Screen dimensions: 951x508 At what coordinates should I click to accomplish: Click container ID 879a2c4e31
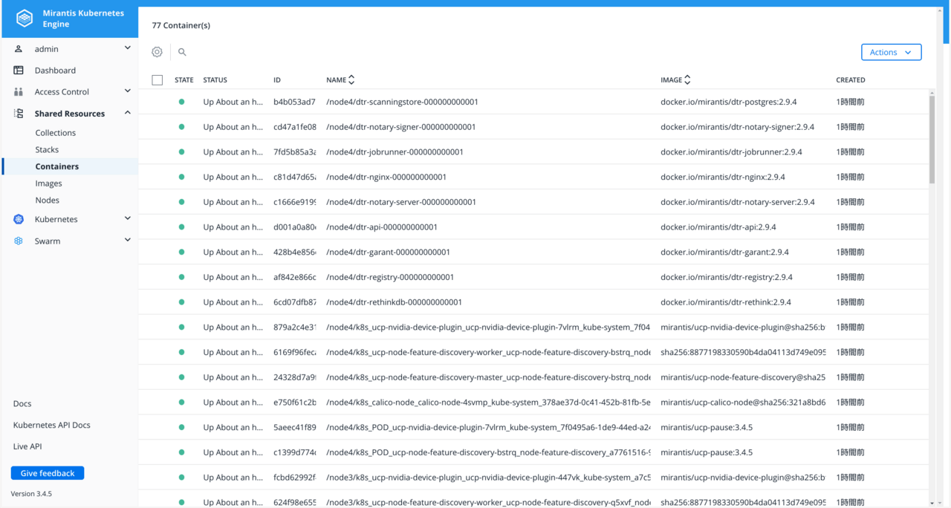click(x=295, y=328)
